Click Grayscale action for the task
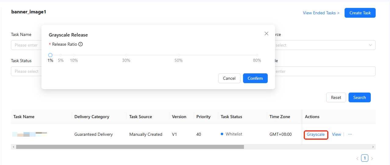Image resolution: width=390 pixels, height=165 pixels. click(x=316, y=134)
